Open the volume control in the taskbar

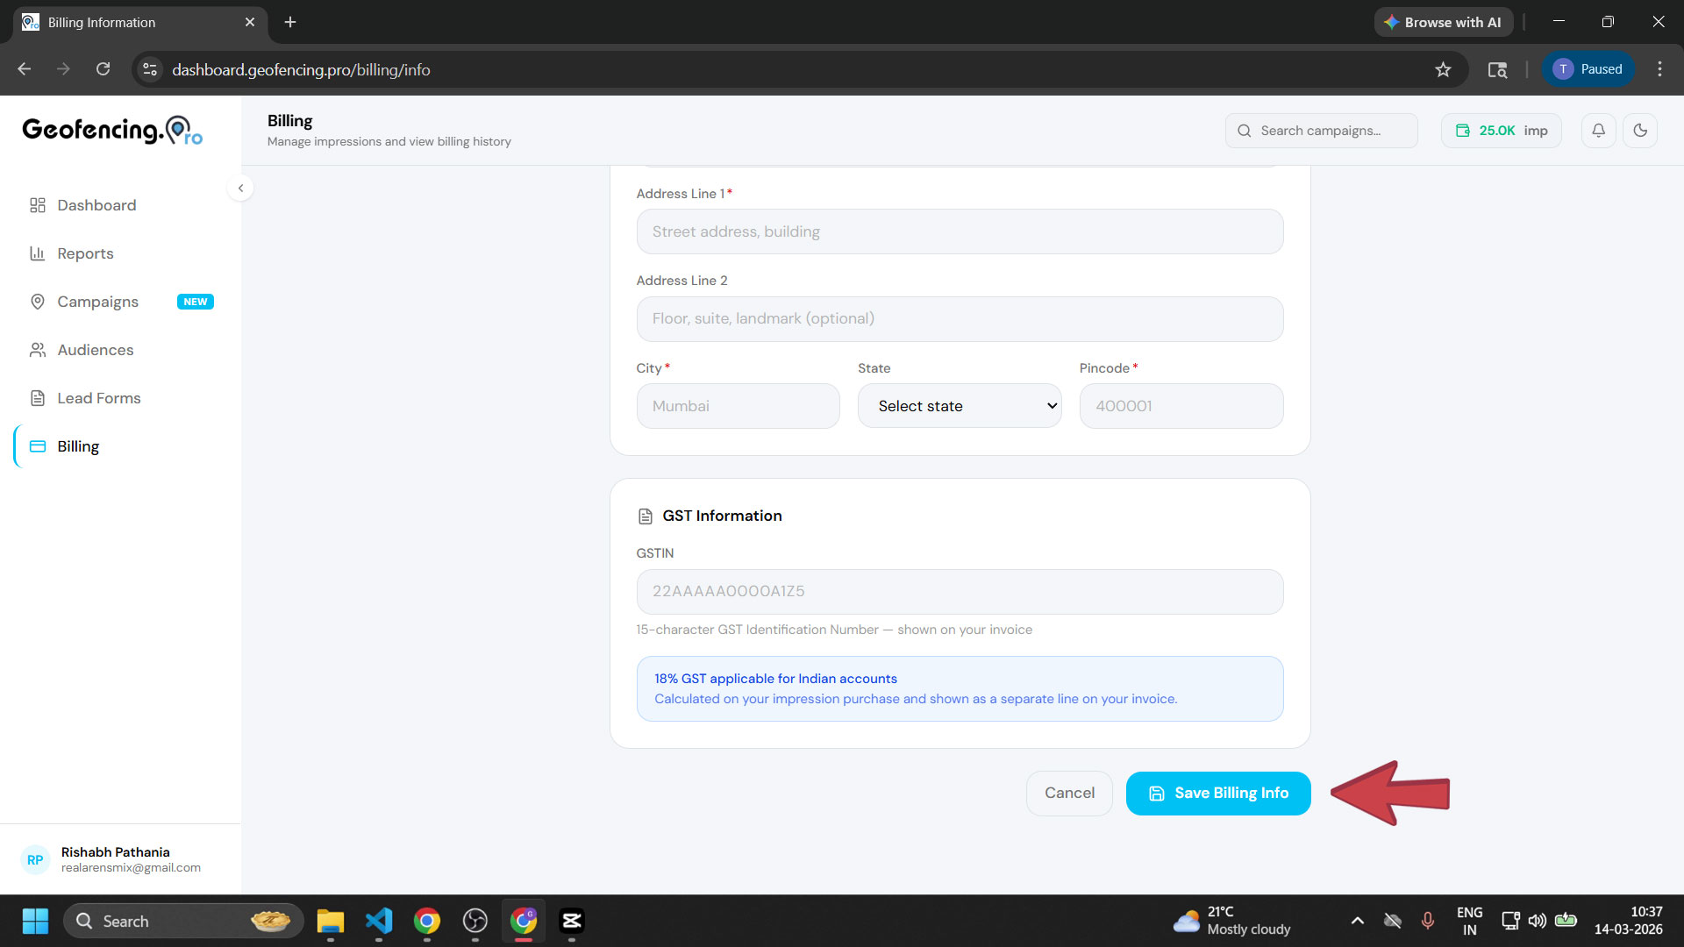1538,921
